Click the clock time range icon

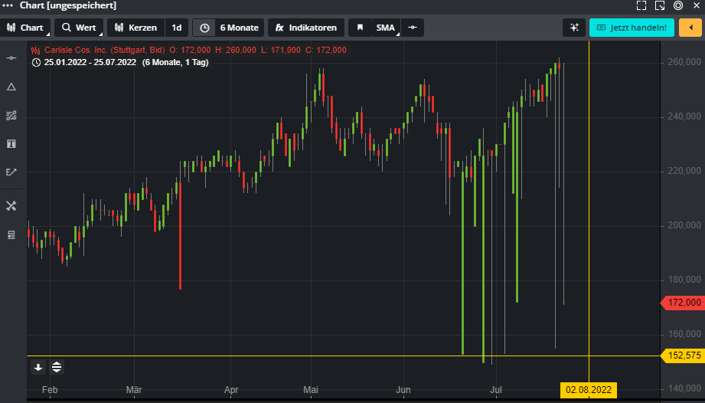(x=204, y=28)
